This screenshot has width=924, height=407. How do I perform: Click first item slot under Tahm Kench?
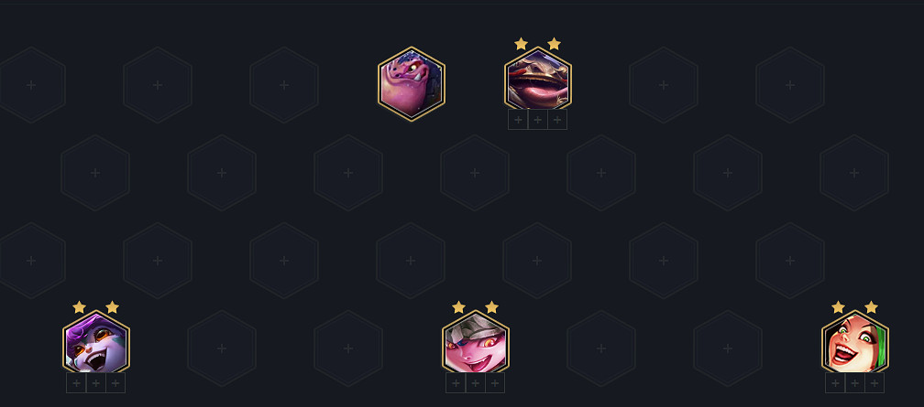(x=518, y=120)
